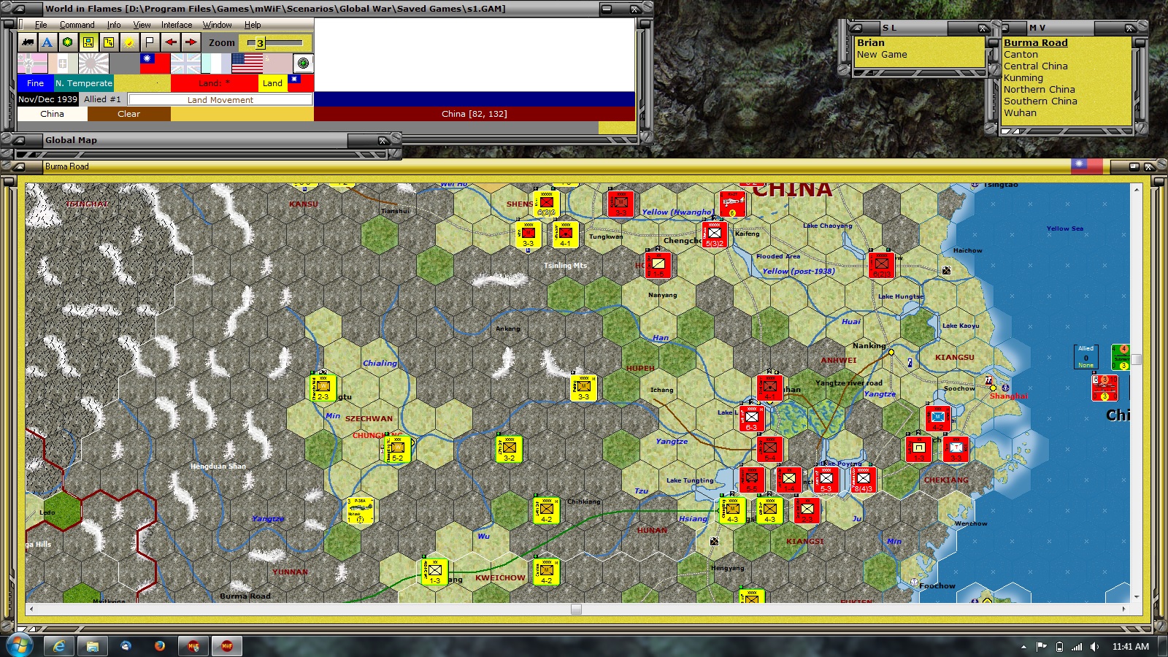Click the yellow 3-3 unit west of Ichang
This screenshot has width=1168, height=657.
pyautogui.click(x=583, y=388)
